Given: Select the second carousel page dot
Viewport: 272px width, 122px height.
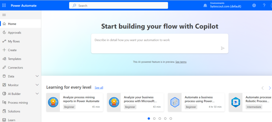Looking at the screenshot, I should coord(154,119).
